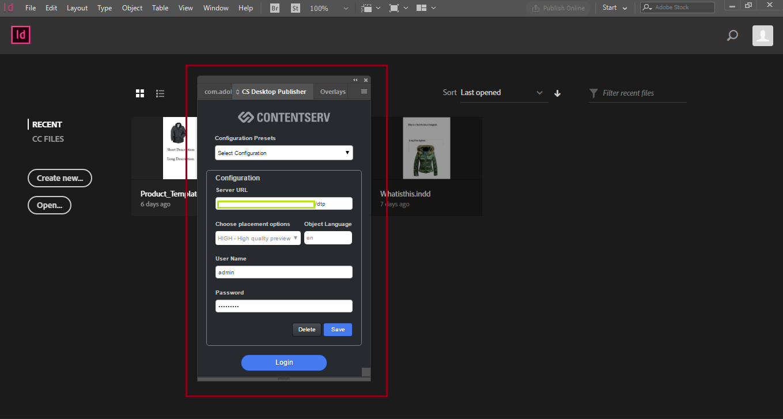Open Adobe Bridge via the Br icon
This screenshot has width=783, height=419.
click(x=275, y=8)
